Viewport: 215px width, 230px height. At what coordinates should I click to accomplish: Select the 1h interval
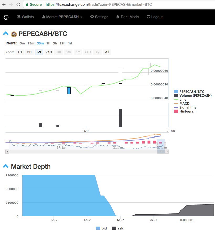point(48,43)
